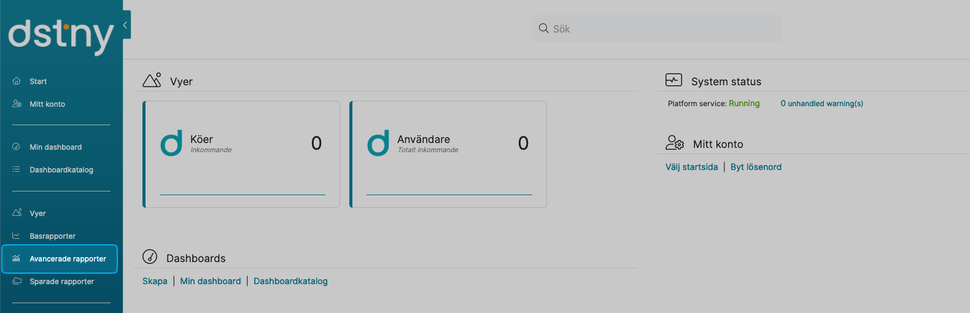Click the dstny logo
Image resolution: width=970 pixels, height=313 pixels.
(61, 36)
